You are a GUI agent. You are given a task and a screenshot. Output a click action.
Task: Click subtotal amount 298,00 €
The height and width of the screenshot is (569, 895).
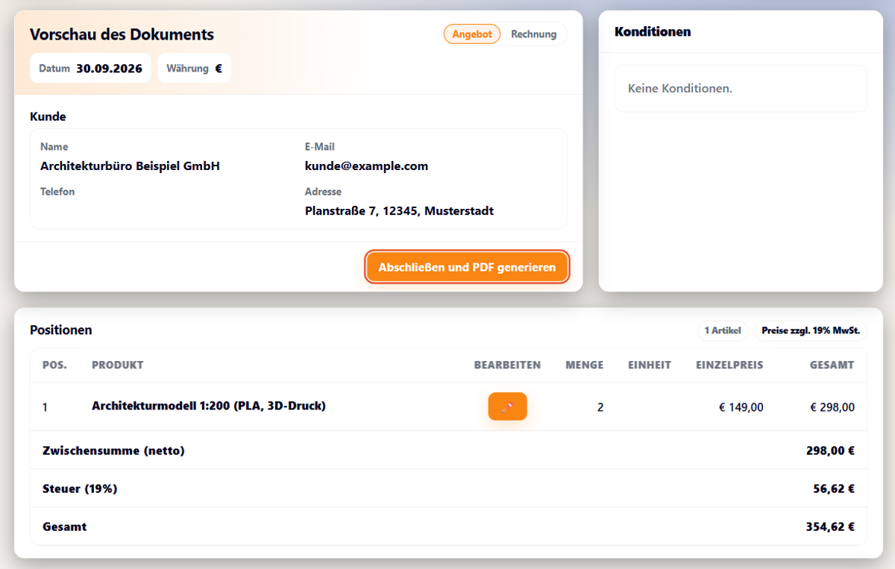click(830, 450)
